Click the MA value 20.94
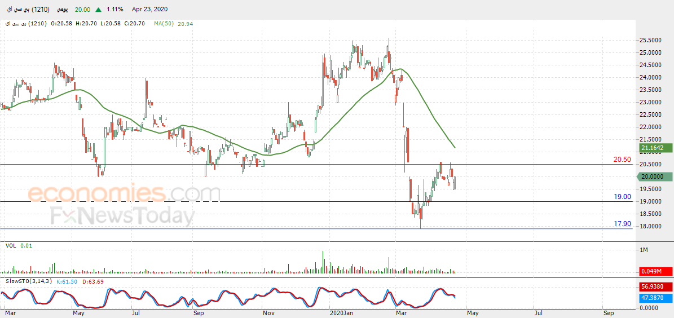 point(185,24)
